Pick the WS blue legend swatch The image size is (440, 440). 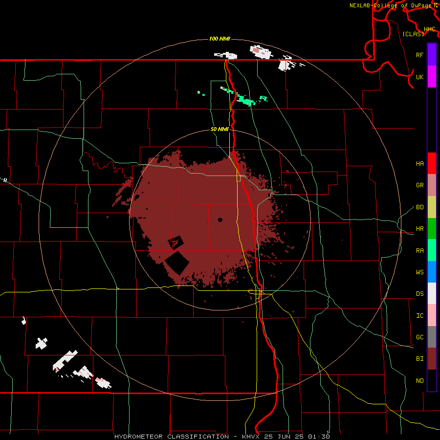click(x=432, y=272)
